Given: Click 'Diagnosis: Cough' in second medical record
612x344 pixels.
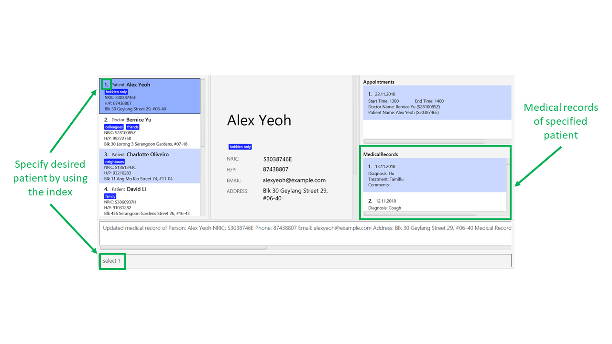Looking at the screenshot, I should (384, 208).
